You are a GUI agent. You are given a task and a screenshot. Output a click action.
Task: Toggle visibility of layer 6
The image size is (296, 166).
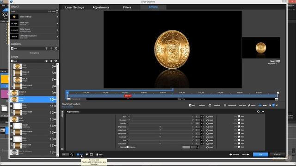(x=55, y=73)
